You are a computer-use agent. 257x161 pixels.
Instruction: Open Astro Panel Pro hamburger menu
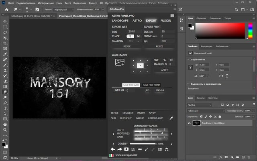click(x=172, y=15)
